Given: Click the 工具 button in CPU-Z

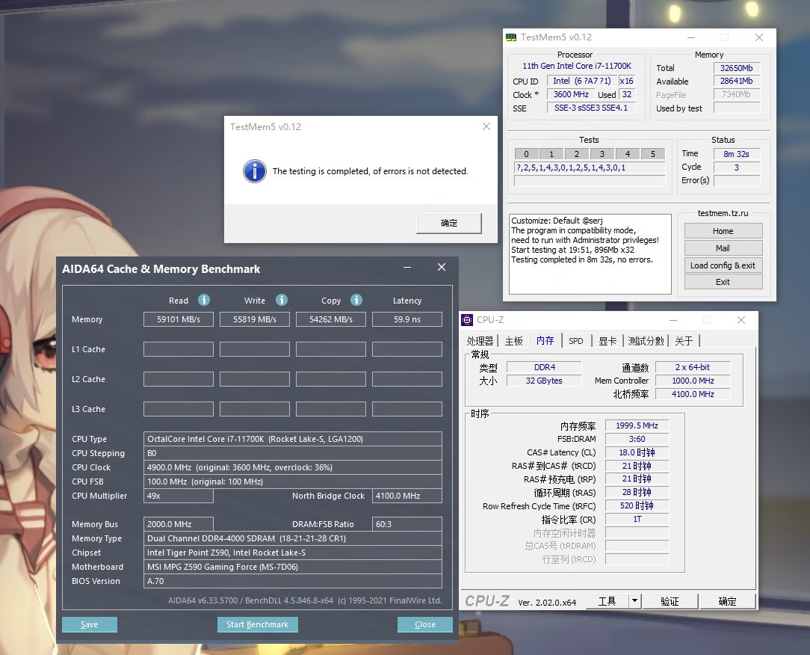Looking at the screenshot, I should click(x=607, y=601).
